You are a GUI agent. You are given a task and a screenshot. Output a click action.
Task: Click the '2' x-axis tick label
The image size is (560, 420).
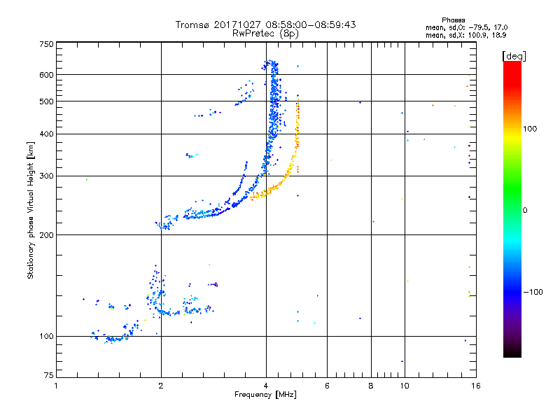161,386
